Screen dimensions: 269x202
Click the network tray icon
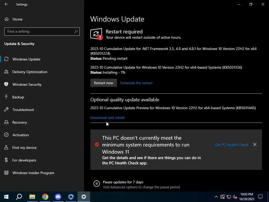pyautogui.click(x=229, y=197)
